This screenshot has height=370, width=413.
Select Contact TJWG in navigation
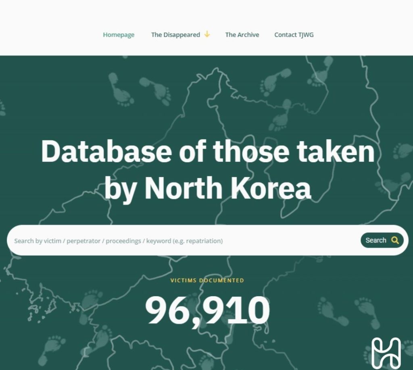pos(294,35)
